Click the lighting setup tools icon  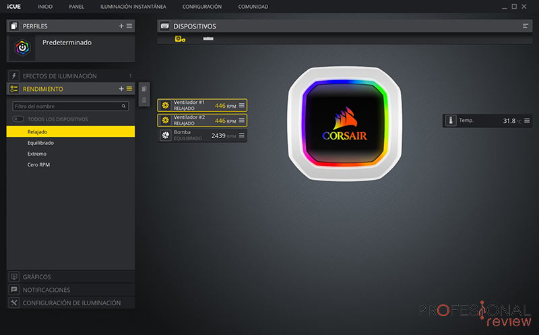[13, 303]
